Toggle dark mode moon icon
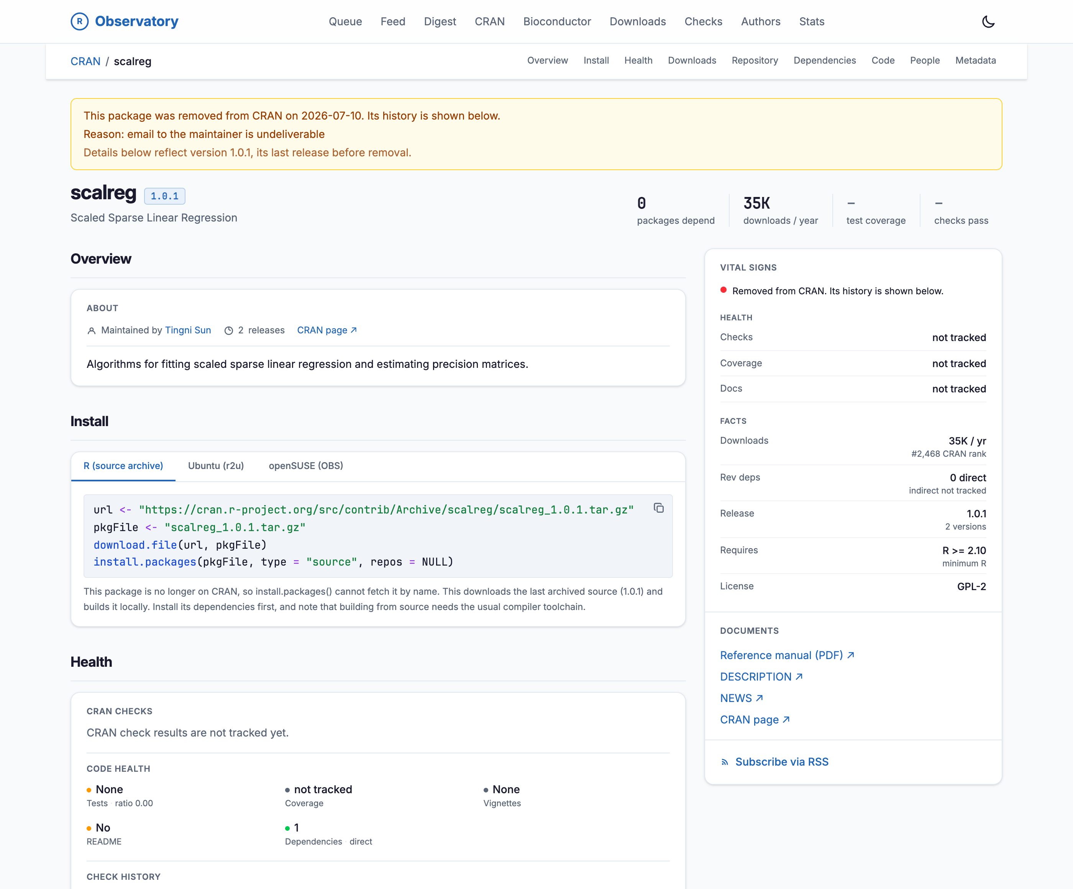This screenshot has height=889, width=1073. click(x=988, y=21)
